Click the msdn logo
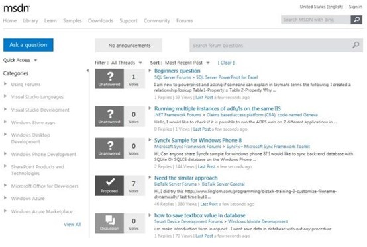 click(x=17, y=8)
